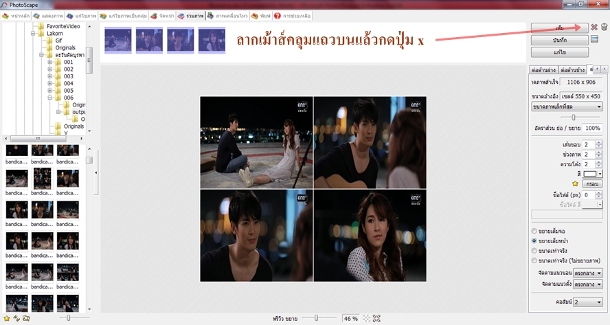Expand the 001 folder node
The width and height of the screenshot is (610, 325).
[x=49, y=62]
